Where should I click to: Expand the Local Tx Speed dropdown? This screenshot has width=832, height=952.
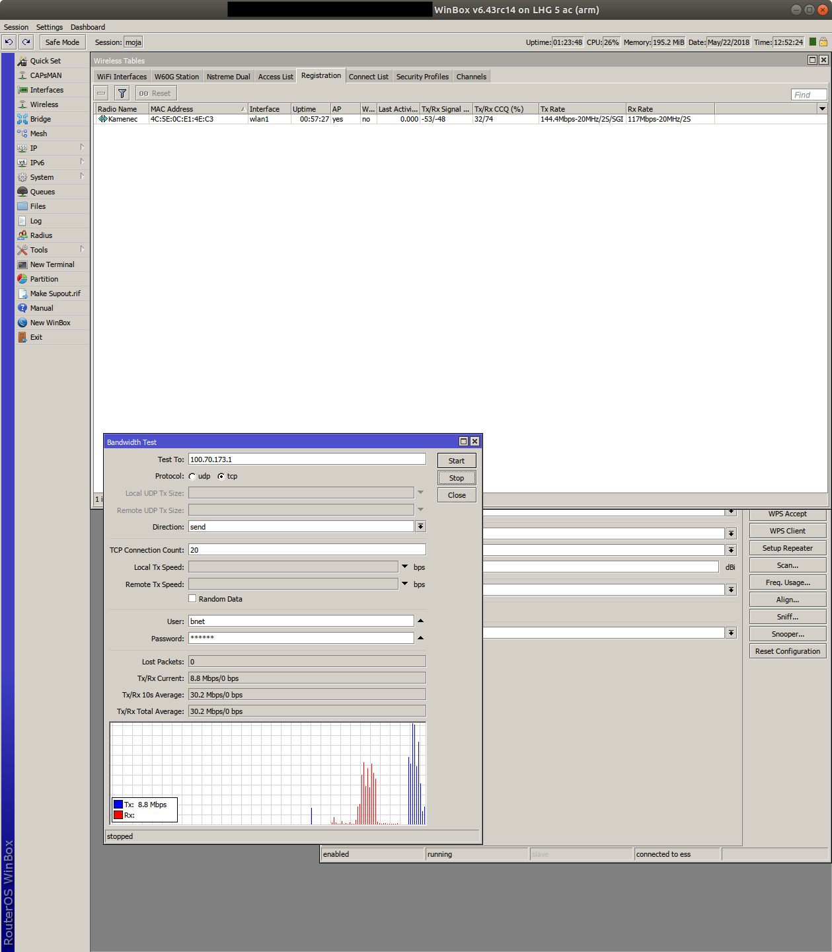point(404,566)
